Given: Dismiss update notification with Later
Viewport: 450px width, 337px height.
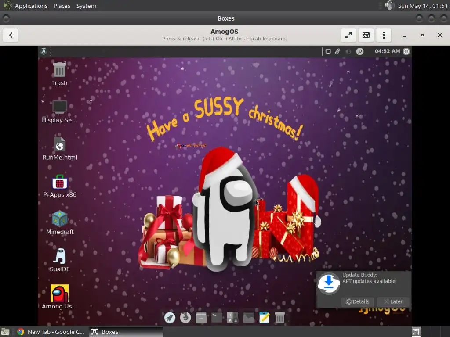Looking at the screenshot, I should click(393, 301).
